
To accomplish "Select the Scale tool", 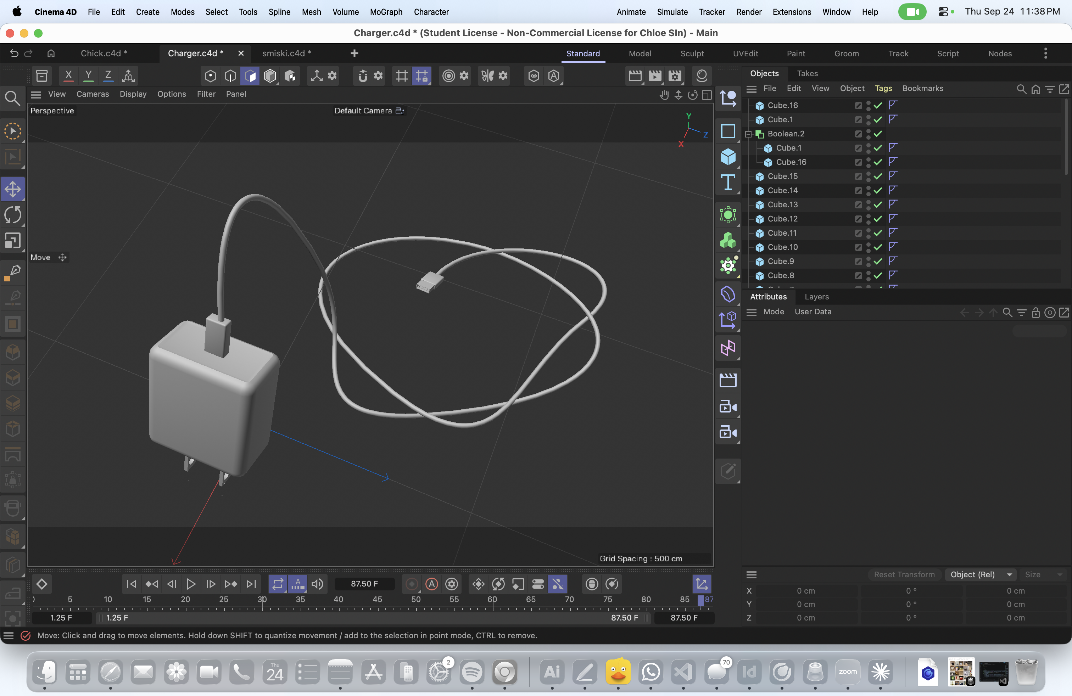I will pyautogui.click(x=13, y=240).
